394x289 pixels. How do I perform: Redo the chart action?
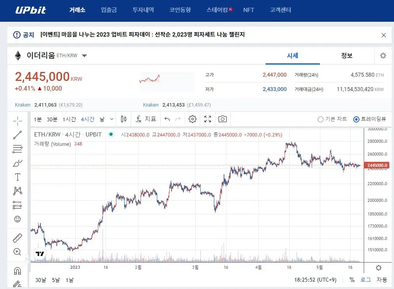pyautogui.click(x=178, y=119)
